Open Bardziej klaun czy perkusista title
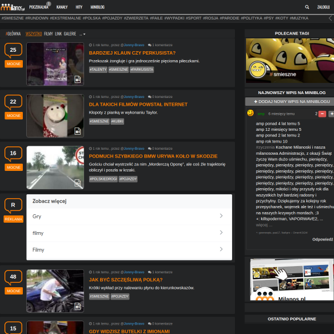This screenshot has width=334, height=334. pyautogui.click(x=132, y=53)
